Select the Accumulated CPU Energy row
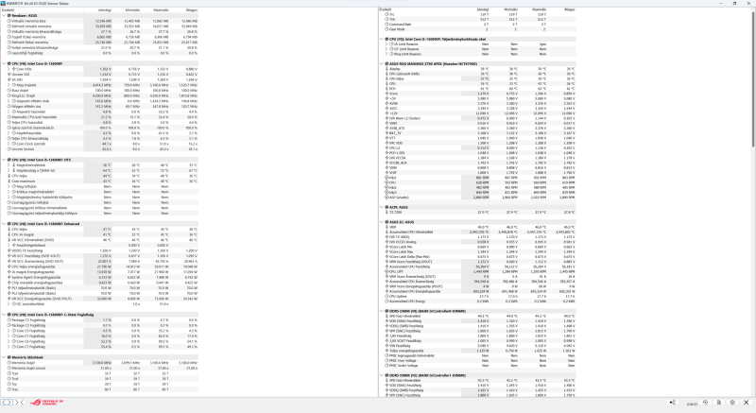The height and width of the screenshot is (413, 756). tap(478, 301)
